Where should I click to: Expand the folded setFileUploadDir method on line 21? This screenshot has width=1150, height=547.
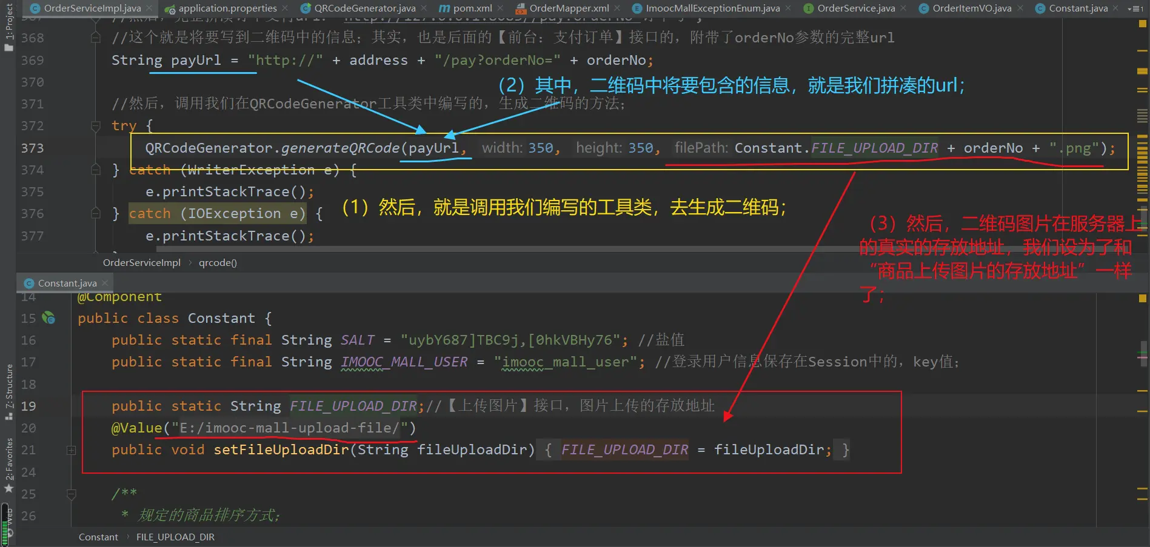pos(71,450)
